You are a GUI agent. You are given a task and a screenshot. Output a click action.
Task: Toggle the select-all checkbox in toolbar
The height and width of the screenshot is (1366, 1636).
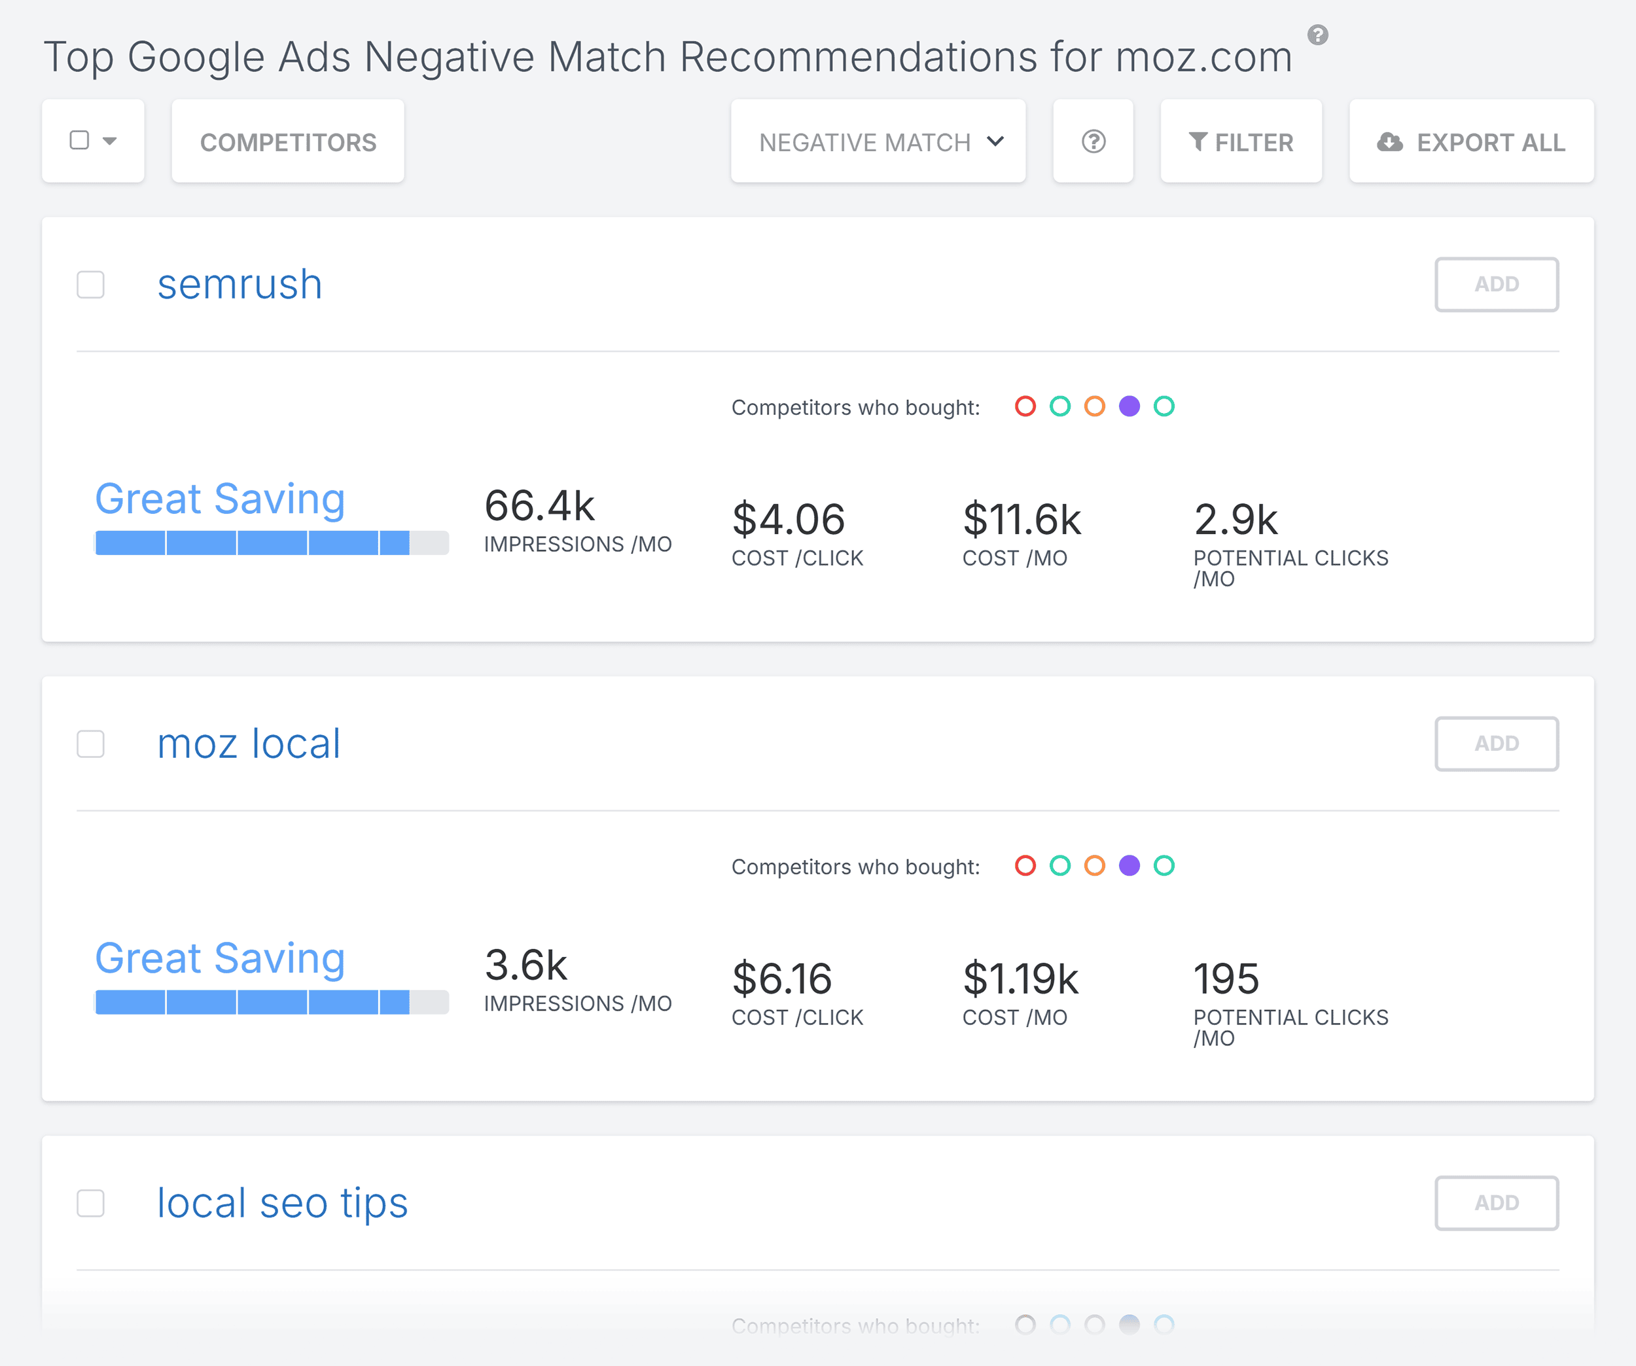pyautogui.click(x=79, y=140)
